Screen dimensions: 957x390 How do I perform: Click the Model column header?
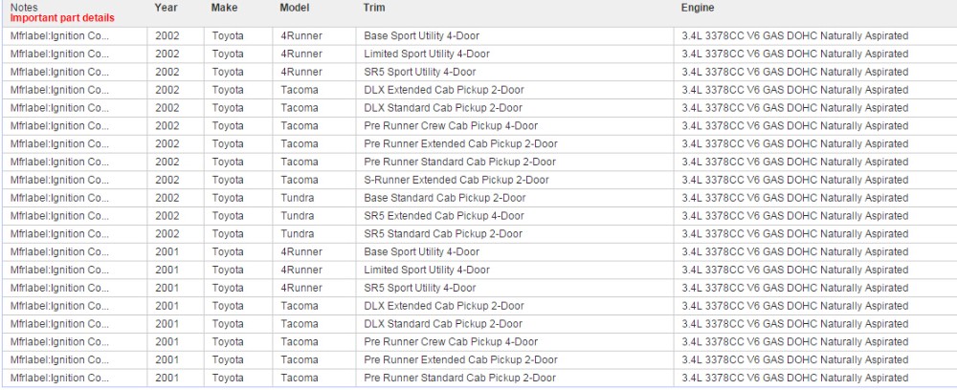point(295,8)
